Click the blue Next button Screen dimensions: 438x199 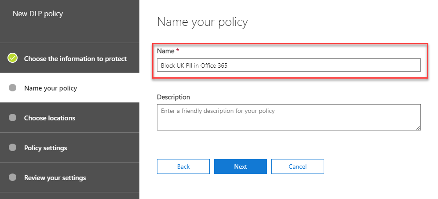tap(241, 166)
